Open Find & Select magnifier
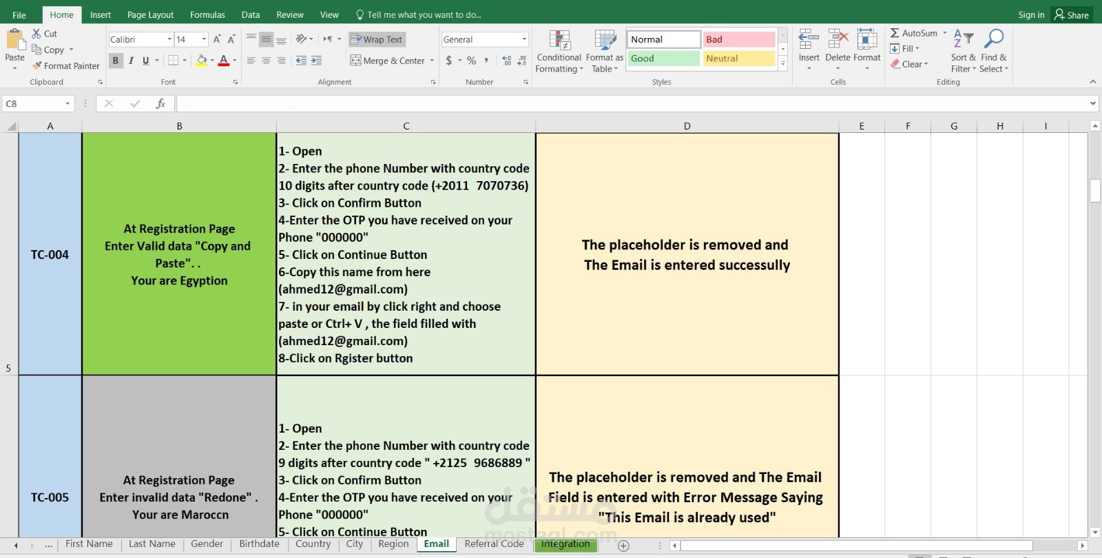This screenshot has width=1102, height=558. click(x=994, y=52)
